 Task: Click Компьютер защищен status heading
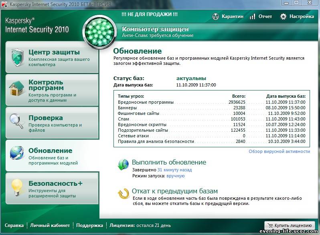click(x=155, y=29)
